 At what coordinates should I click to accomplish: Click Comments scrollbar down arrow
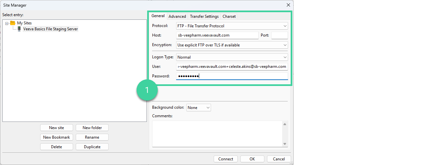(285, 144)
